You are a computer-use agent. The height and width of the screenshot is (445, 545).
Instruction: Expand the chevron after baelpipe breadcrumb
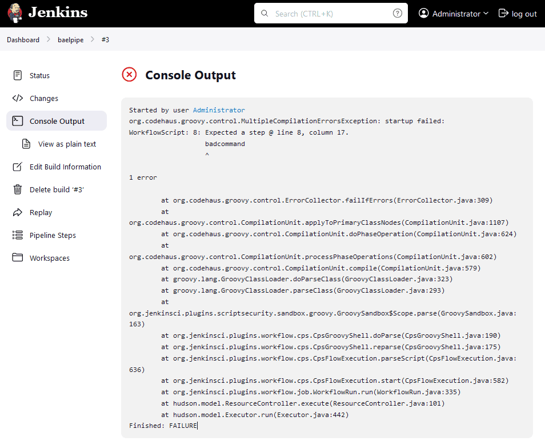93,39
